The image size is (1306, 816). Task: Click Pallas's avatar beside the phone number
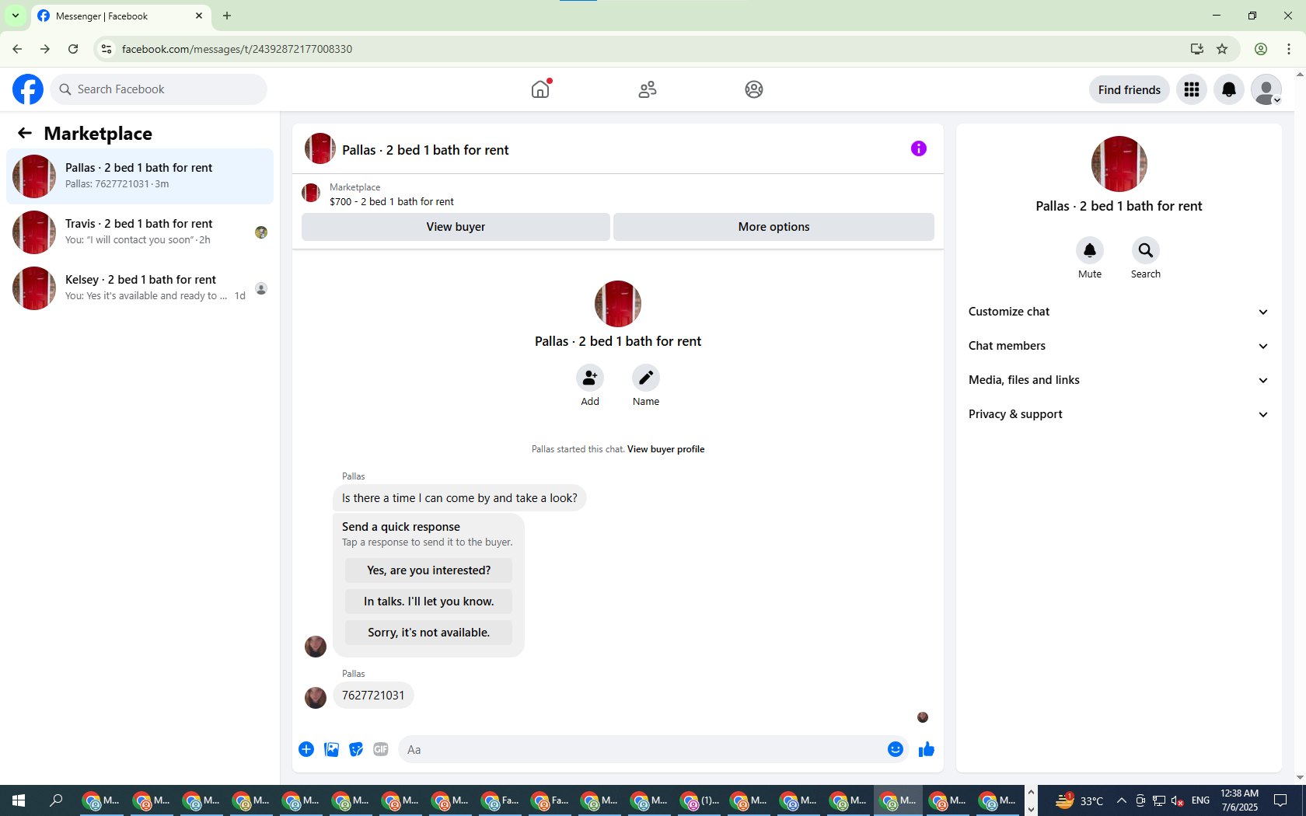[316, 697]
